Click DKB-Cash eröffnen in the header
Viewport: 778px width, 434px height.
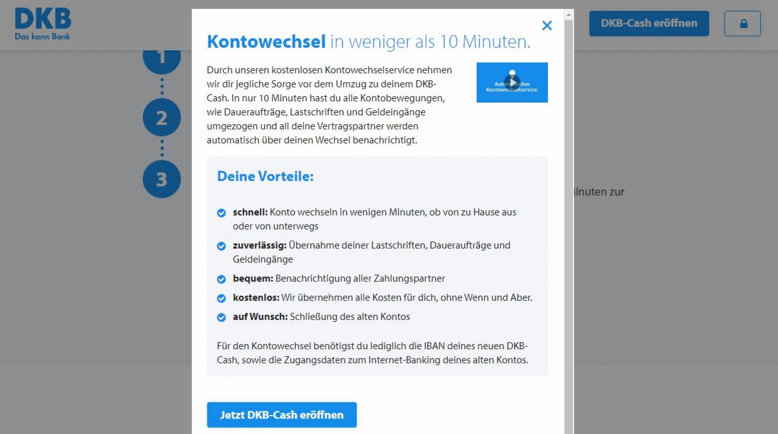[x=649, y=24]
